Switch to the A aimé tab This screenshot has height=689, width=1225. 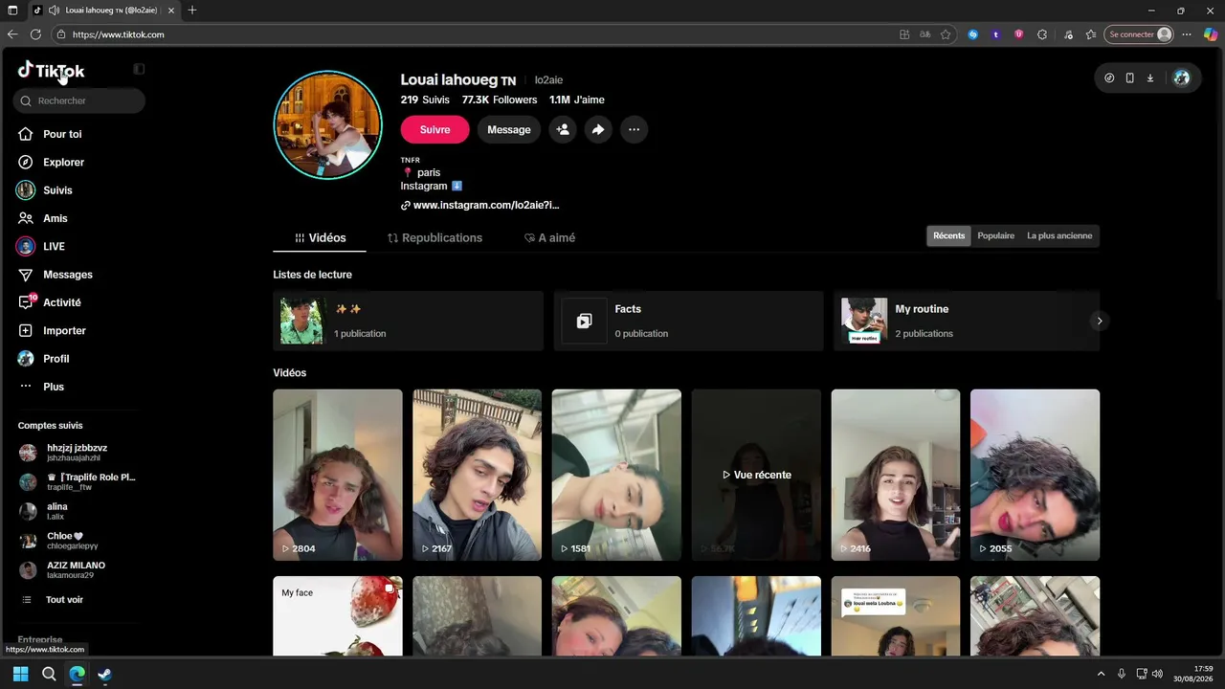tap(549, 237)
